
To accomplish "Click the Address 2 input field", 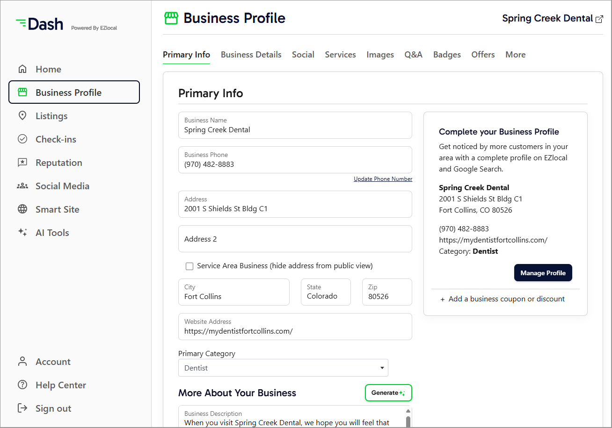I will [295, 239].
